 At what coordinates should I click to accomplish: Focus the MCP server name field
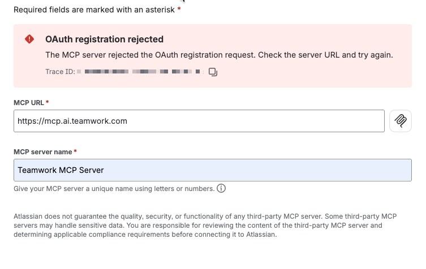coord(213,170)
